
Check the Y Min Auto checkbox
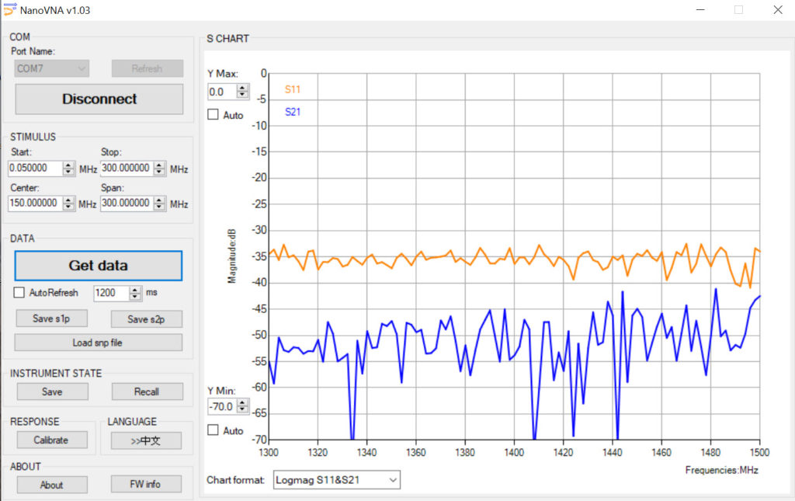tap(213, 430)
